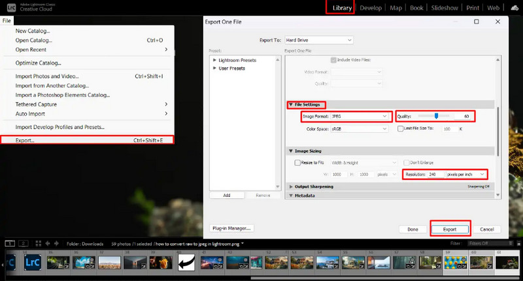The width and height of the screenshot is (523, 281).
Task: Expand the Auto Import submenu arrow
Action: (166, 113)
